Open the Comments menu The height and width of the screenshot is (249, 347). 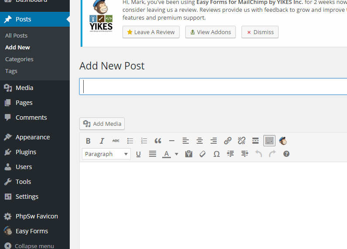point(35,118)
